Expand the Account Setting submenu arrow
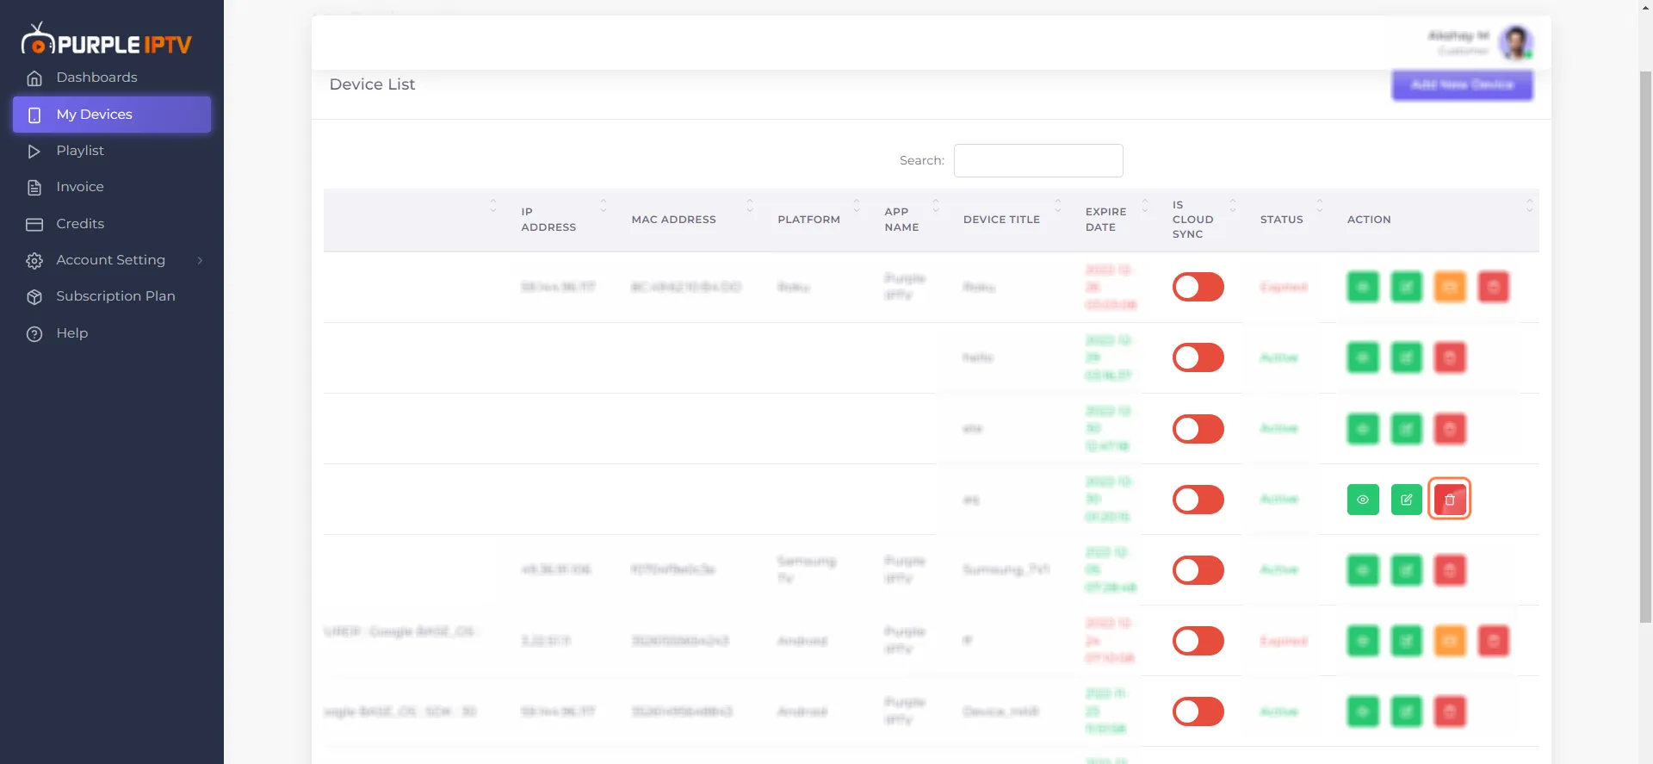The width and height of the screenshot is (1653, 764). [200, 261]
